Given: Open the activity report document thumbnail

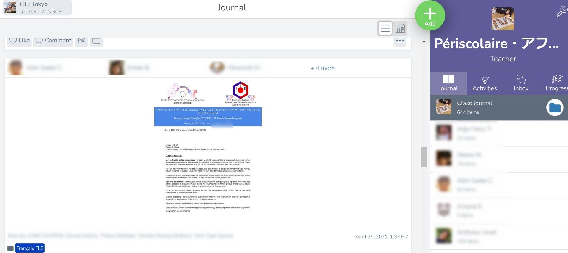Looking at the screenshot, I should [x=208, y=147].
